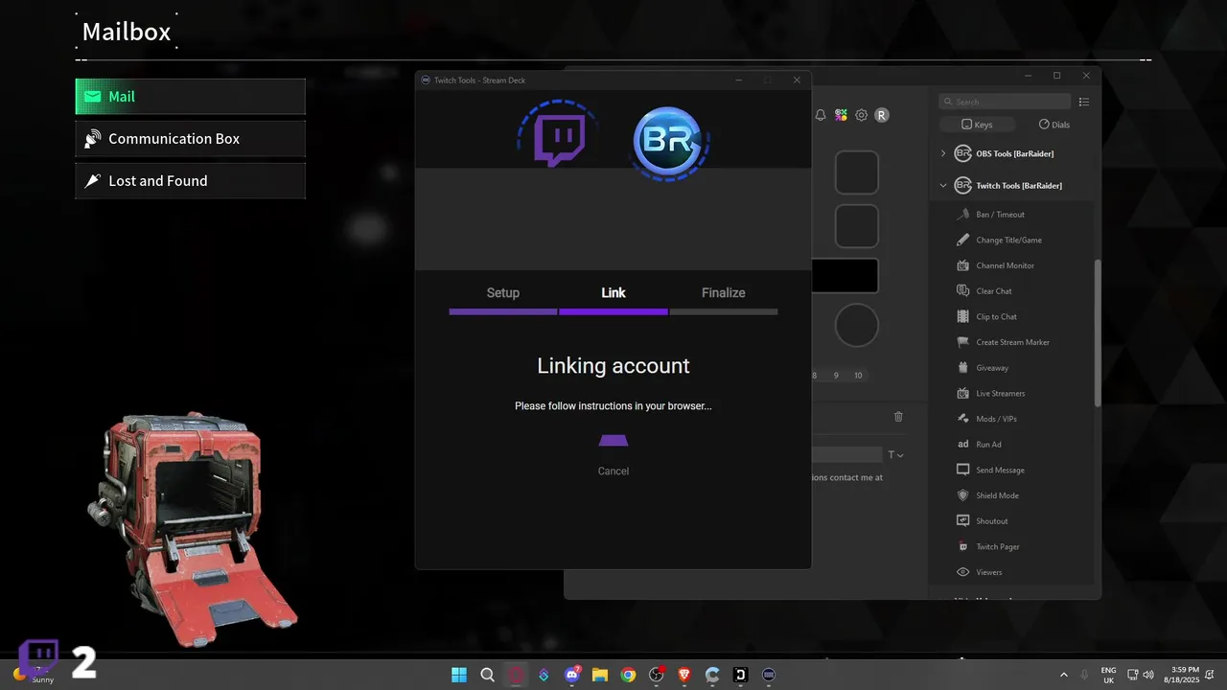
Task: Click the grey Finalize progress bar segment
Action: tap(724, 311)
